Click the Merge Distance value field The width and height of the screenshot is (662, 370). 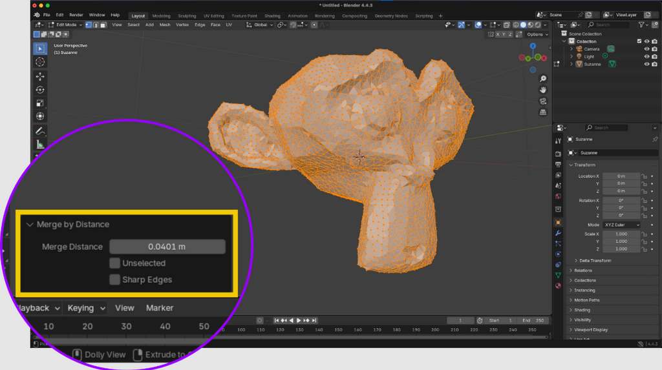click(167, 247)
